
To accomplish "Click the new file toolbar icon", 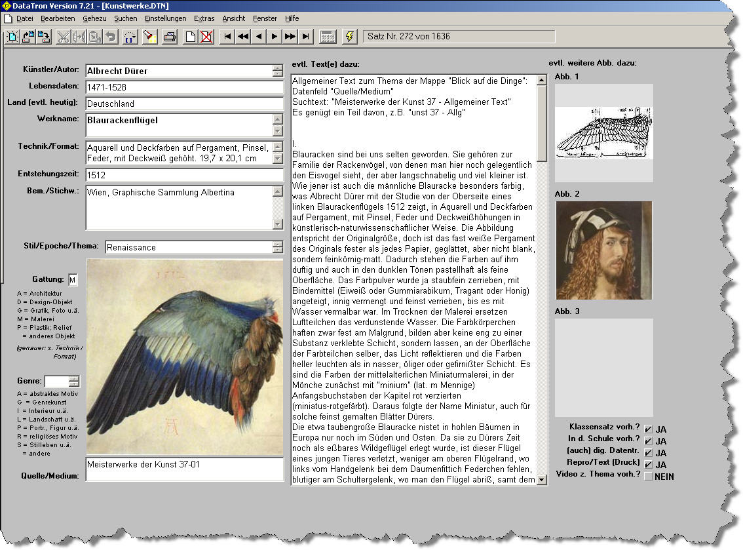I will pyautogui.click(x=12, y=37).
